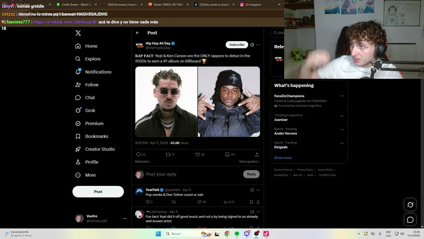Screen dimensions: 424x239
Task: Bookmark YeatTalk's reply
Action: [x=251, y=202]
